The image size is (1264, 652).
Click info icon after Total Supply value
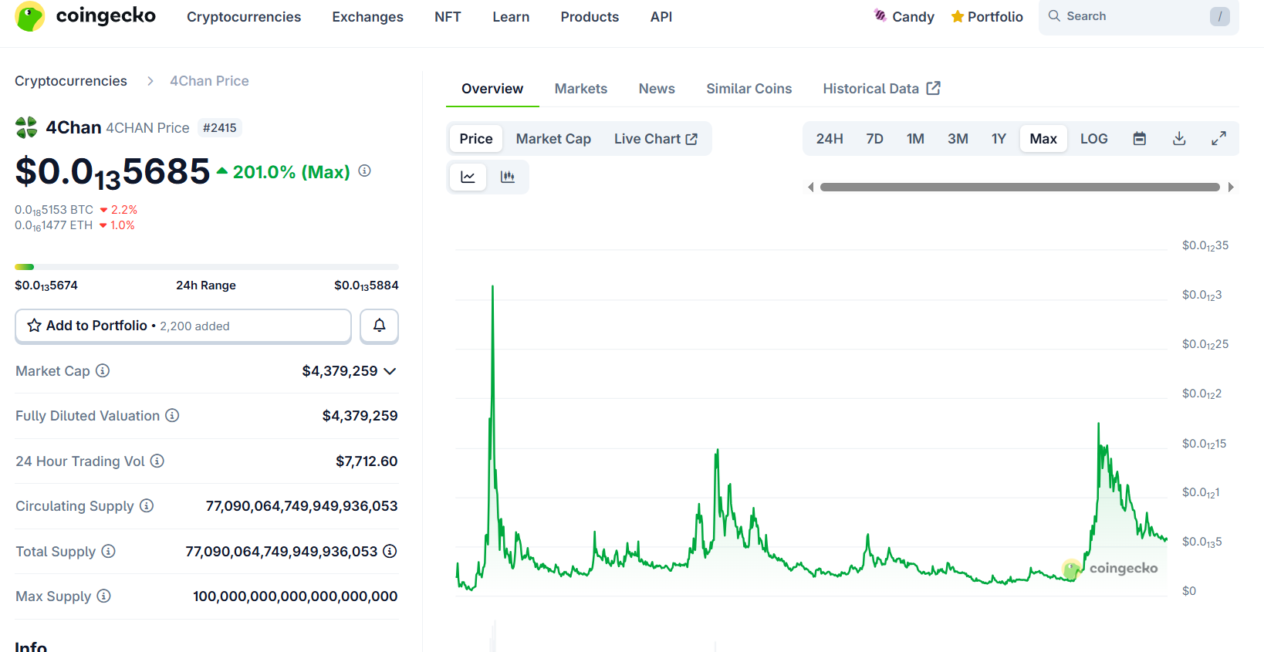tap(390, 551)
